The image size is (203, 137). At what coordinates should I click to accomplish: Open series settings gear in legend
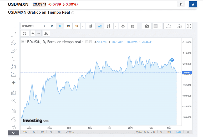point(91,42)
